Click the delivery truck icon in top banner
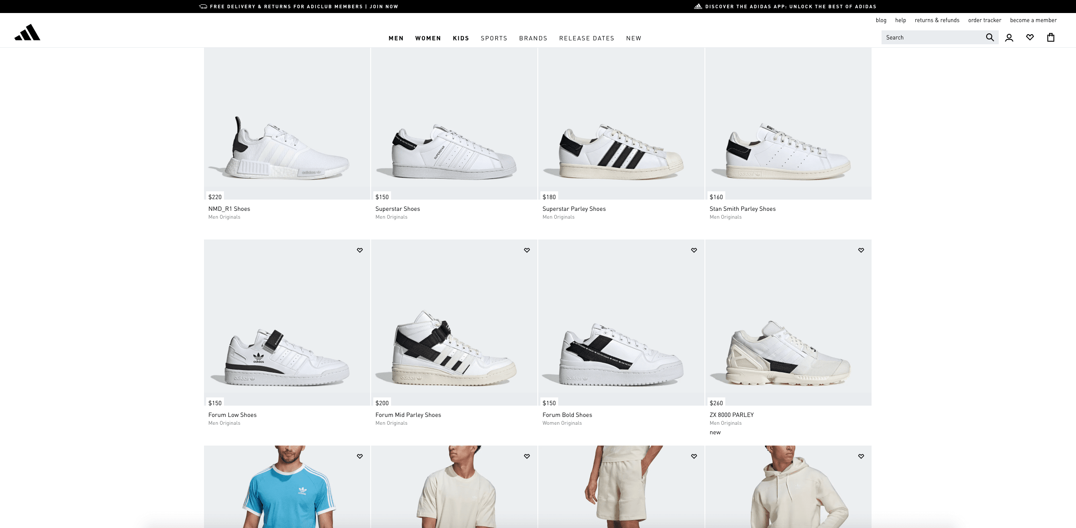The width and height of the screenshot is (1076, 528). 203,7
